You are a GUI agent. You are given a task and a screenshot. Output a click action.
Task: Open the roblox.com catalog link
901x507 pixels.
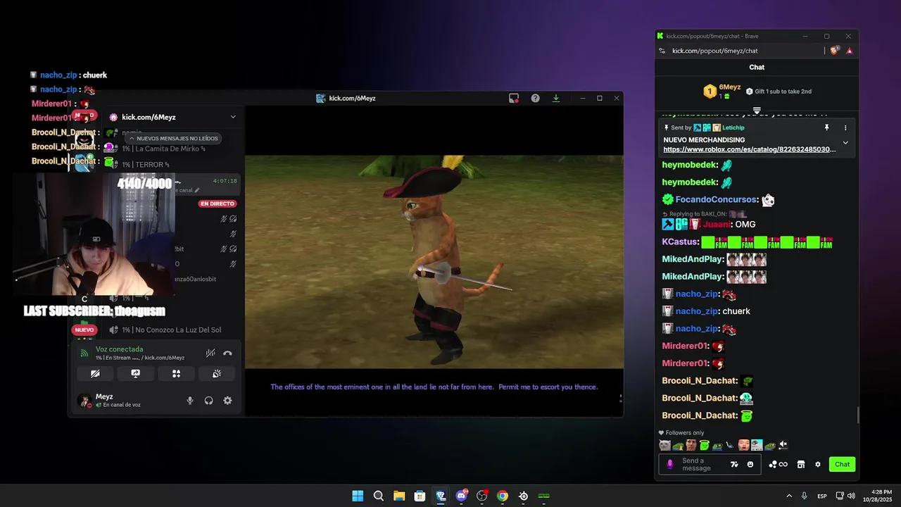(750, 149)
